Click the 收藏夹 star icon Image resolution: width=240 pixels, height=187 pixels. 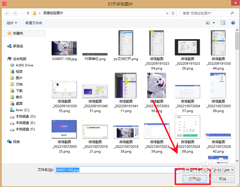pos(9,33)
